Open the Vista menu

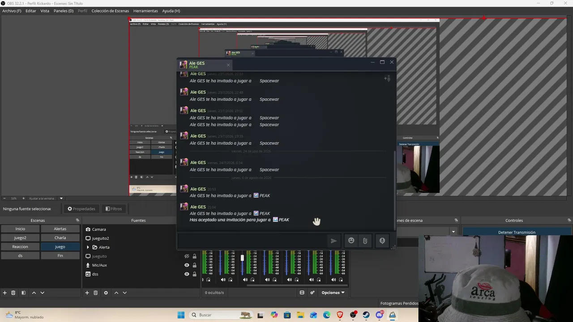45,11
